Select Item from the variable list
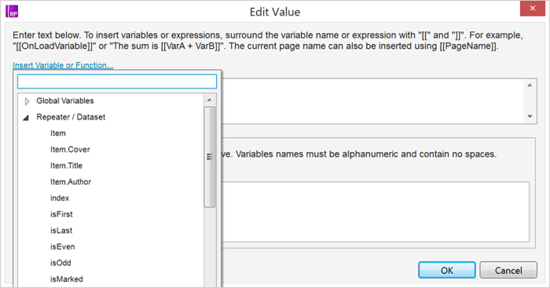 pos(58,133)
